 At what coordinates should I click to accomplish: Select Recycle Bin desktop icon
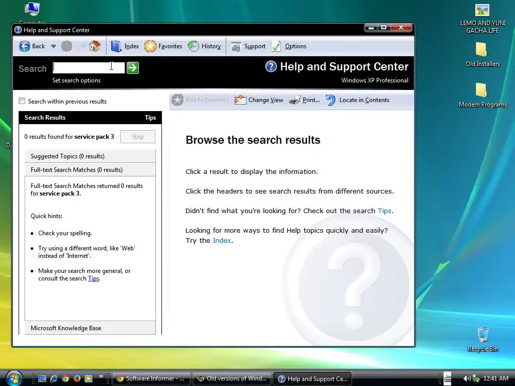point(482,339)
